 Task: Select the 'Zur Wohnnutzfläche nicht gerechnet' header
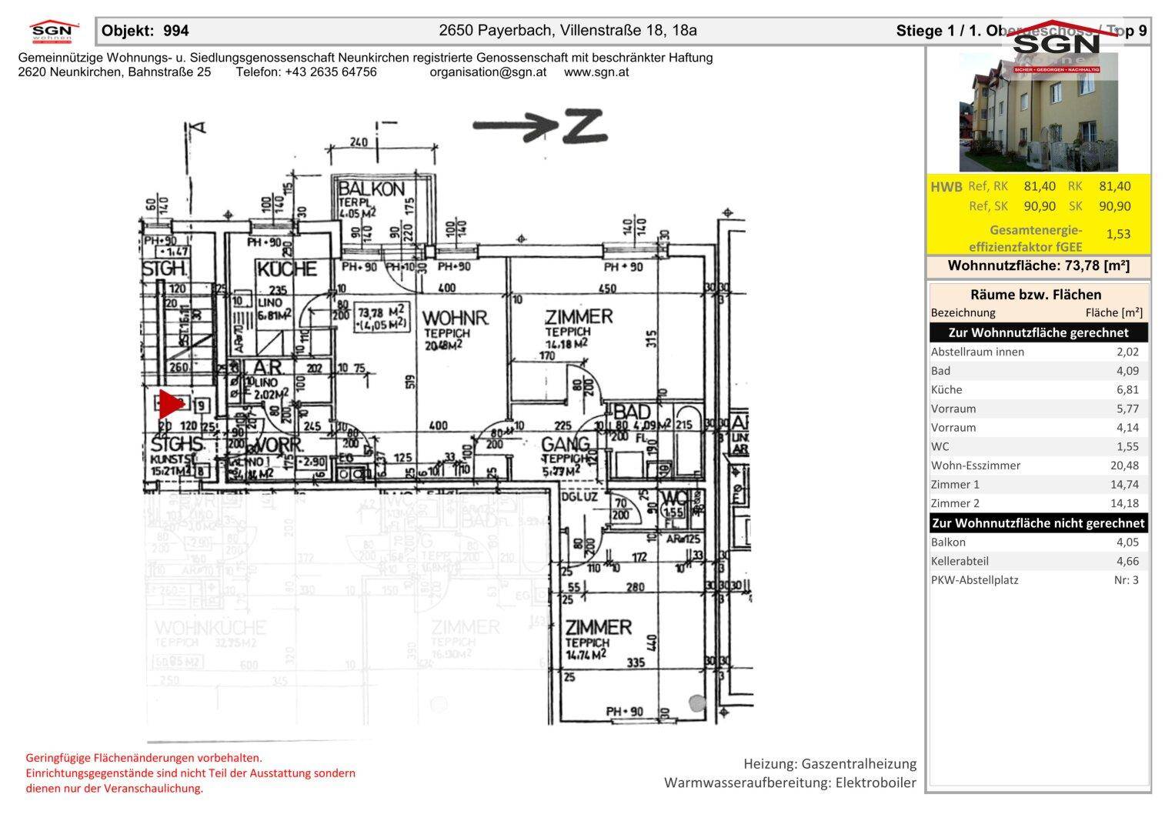point(1038,523)
